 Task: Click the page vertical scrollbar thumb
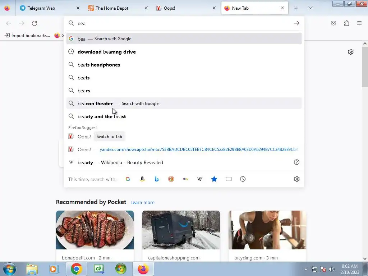pyautogui.click(x=365, y=67)
